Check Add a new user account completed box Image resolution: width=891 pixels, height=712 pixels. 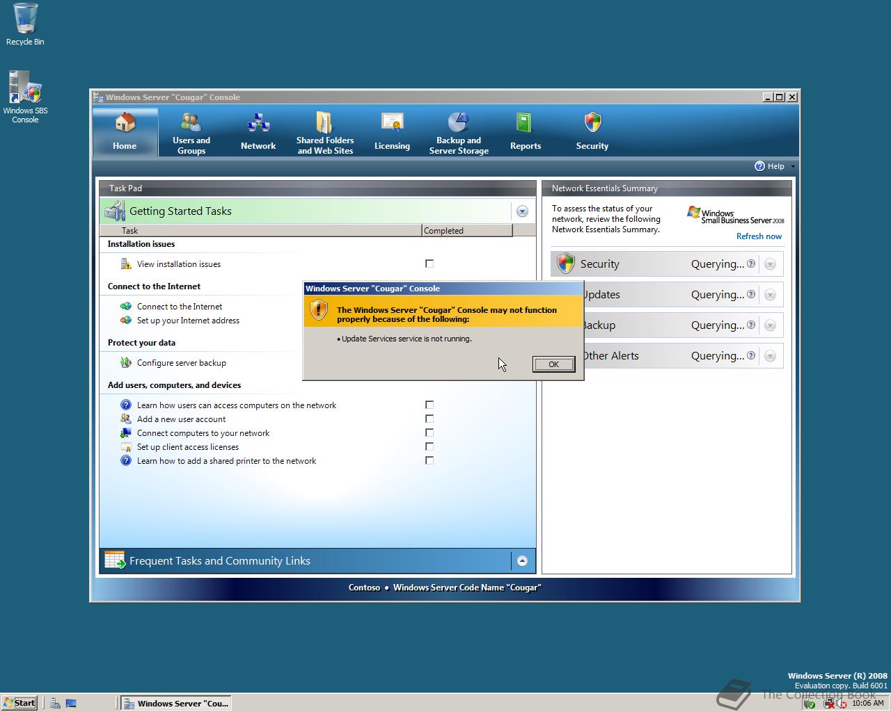point(429,419)
